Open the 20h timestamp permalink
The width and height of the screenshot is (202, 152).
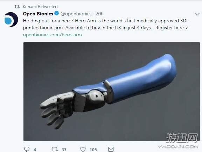(99, 14)
